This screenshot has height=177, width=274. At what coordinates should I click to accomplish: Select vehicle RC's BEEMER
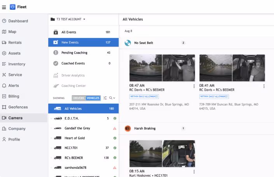pos(83,158)
